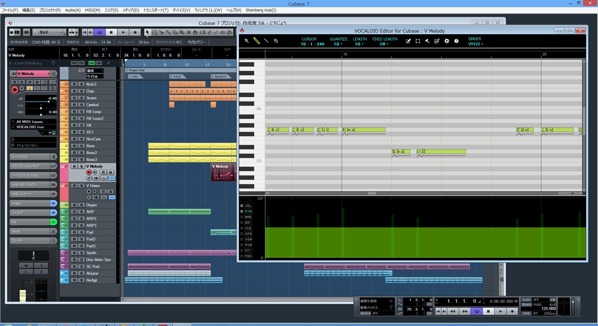Open the All MIDI Inputs routing dropdown
598x326 pixels.
point(33,122)
